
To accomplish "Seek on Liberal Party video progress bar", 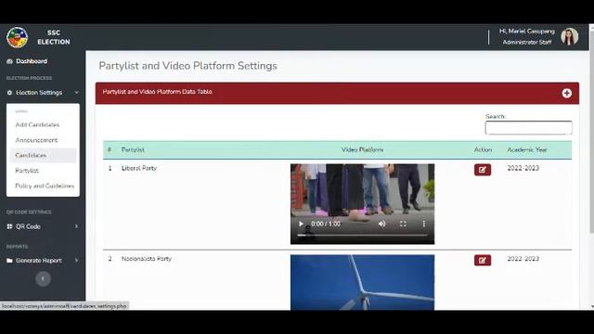I will 362,235.
